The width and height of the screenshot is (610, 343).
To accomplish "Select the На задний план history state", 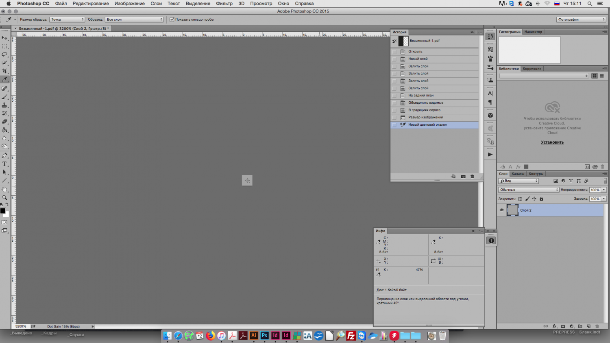I will click(435, 96).
